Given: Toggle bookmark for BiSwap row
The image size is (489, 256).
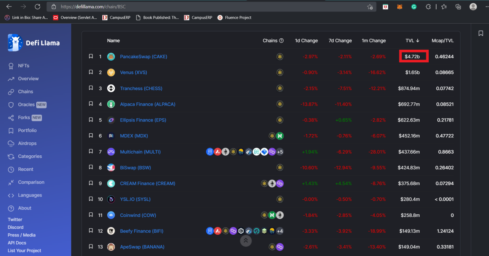Looking at the screenshot, I should coord(91,168).
